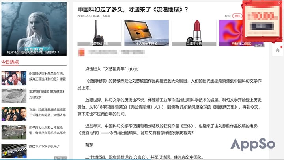Click the home icon on right sidebar
The width and height of the screenshot is (284, 160).
pyautogui.click(x=277, y=50)
